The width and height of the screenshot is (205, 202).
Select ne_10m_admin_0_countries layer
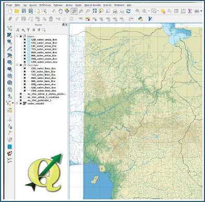pos(43,97)
